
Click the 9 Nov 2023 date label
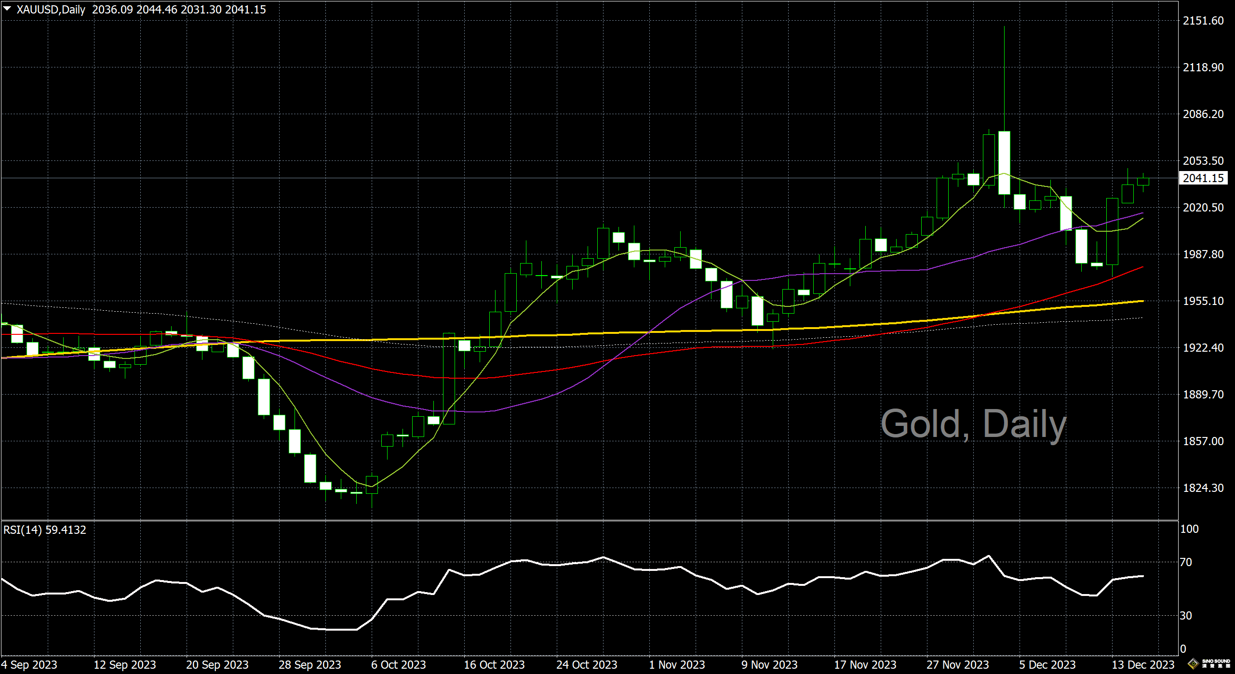point(769,665)
